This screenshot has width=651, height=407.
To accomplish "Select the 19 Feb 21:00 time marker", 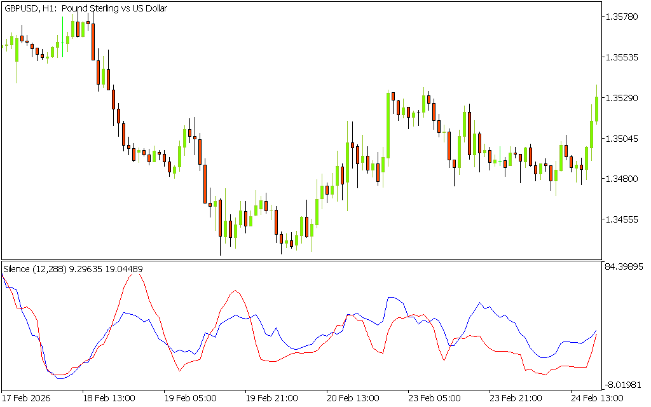I will [x=271, y=398].
